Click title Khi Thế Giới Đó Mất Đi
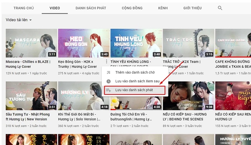Viewport: 251px width, 145px height. click(x=79, y=117)
